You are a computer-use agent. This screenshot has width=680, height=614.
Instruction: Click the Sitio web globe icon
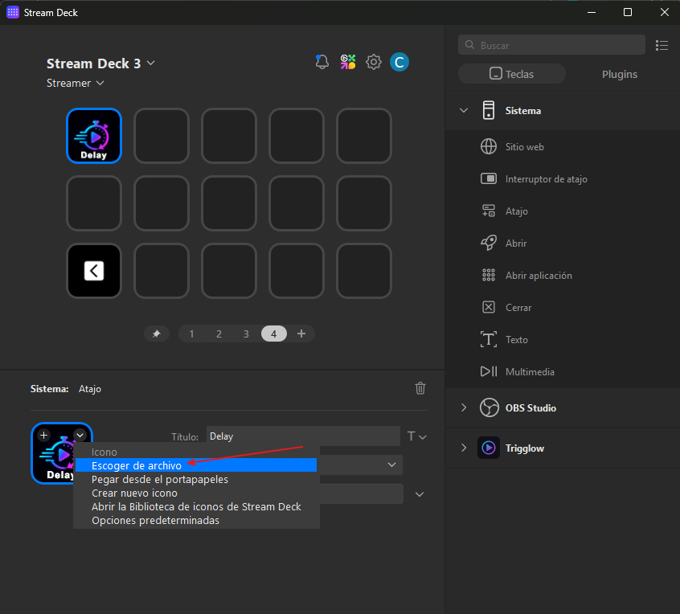pos(489,146)
